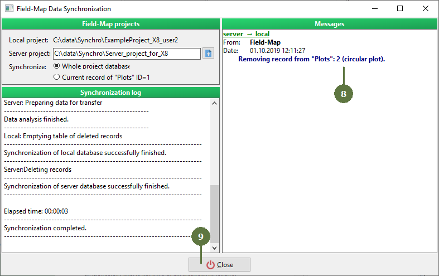
Task: Click inside the Server project path field
Action: pyautogui.click(x=126, y=54)
